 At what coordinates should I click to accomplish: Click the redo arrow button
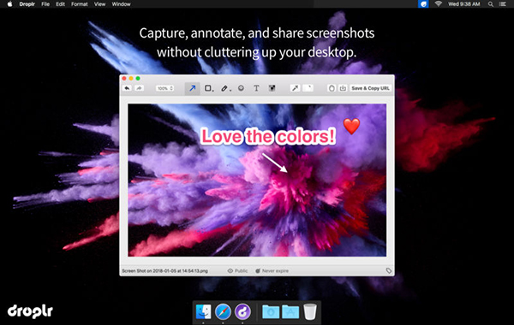pos(139,88)
